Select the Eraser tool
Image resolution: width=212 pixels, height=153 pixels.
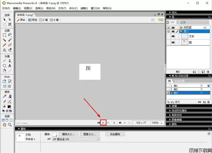tap(10, 45)
